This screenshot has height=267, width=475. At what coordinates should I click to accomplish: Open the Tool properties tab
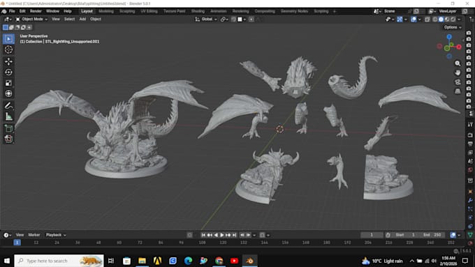coord(470,124)
